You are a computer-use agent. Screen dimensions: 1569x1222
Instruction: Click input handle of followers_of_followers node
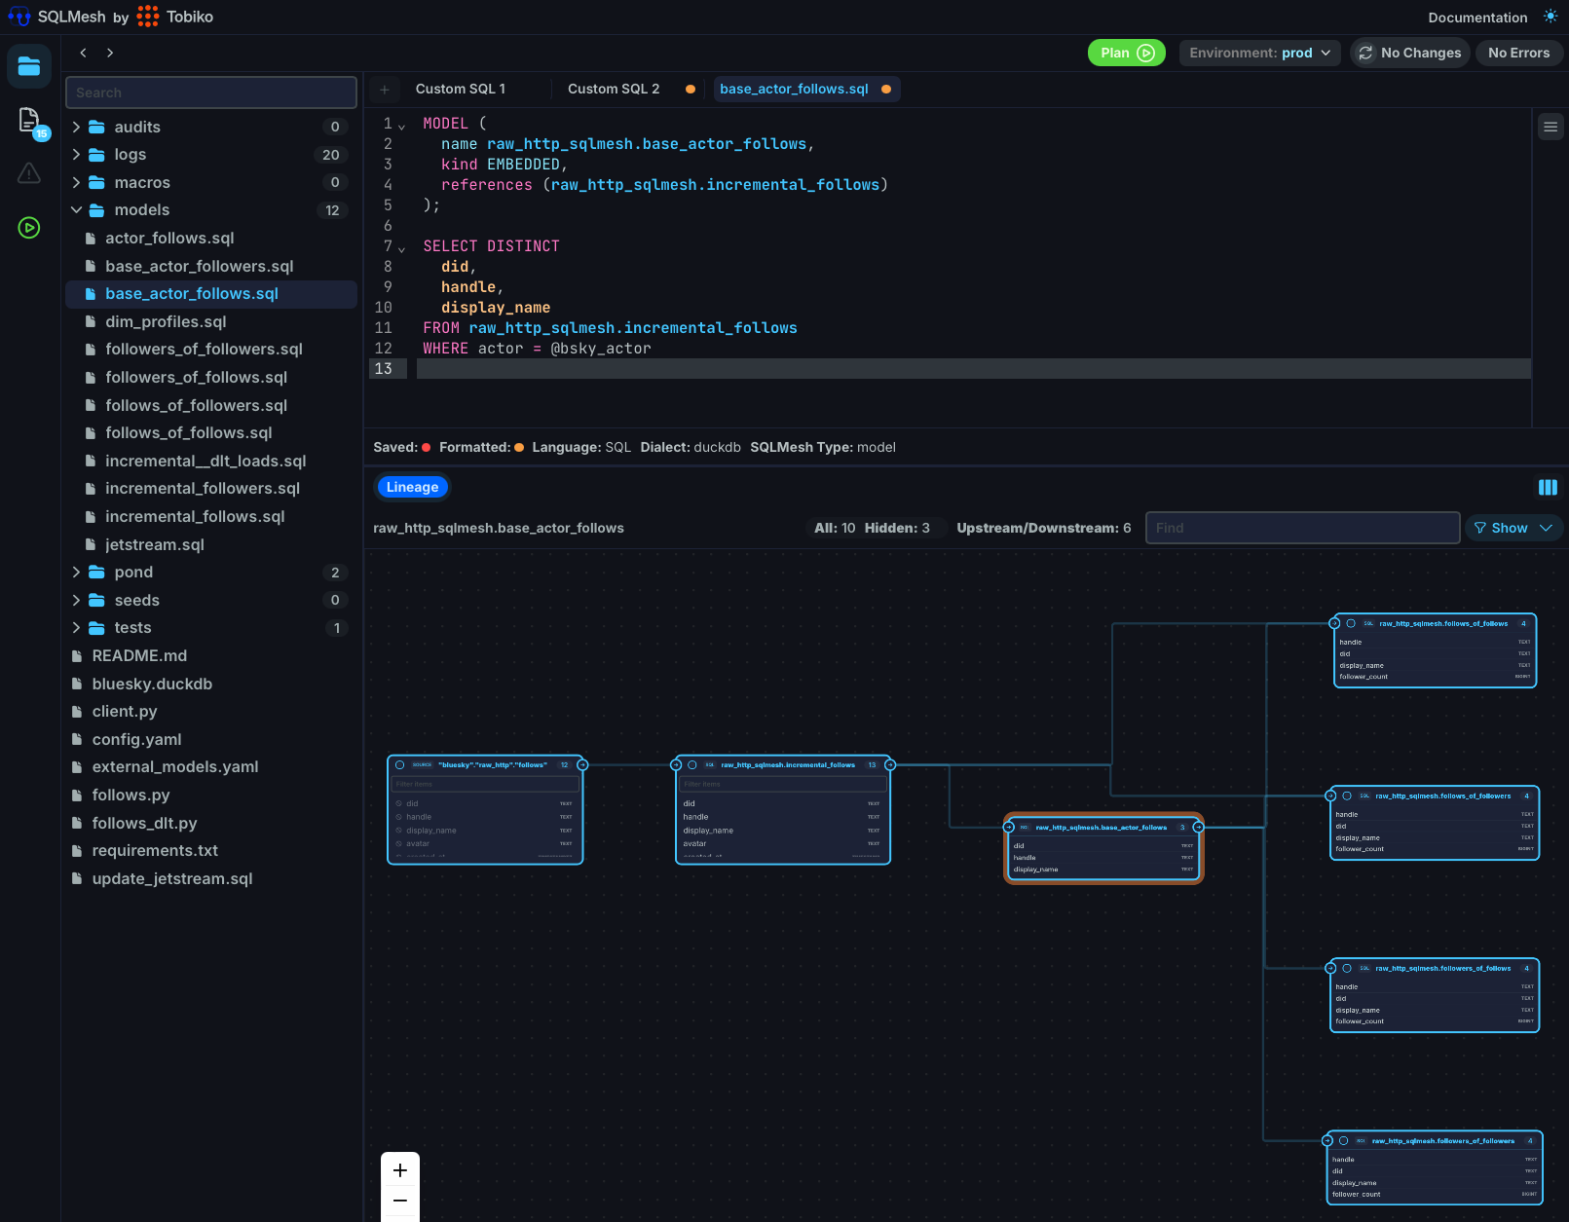click(1328, 1141)
